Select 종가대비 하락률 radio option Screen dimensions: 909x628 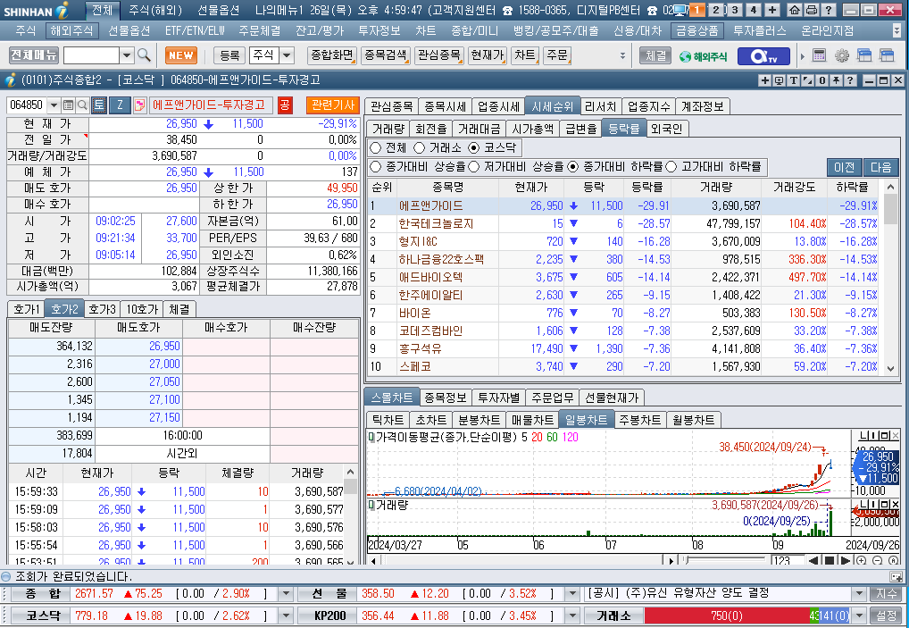click(572, 167)
